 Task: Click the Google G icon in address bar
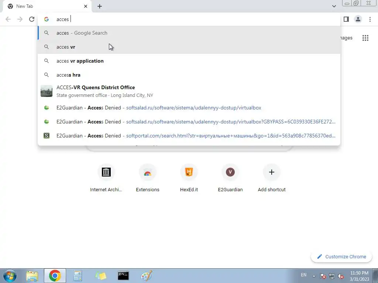(x=47, y=19)
